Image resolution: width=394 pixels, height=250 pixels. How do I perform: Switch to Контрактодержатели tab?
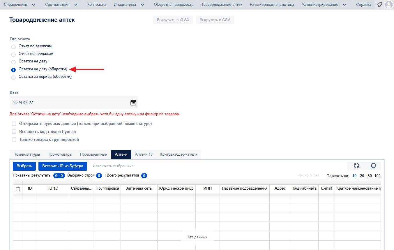pos(179,154)
